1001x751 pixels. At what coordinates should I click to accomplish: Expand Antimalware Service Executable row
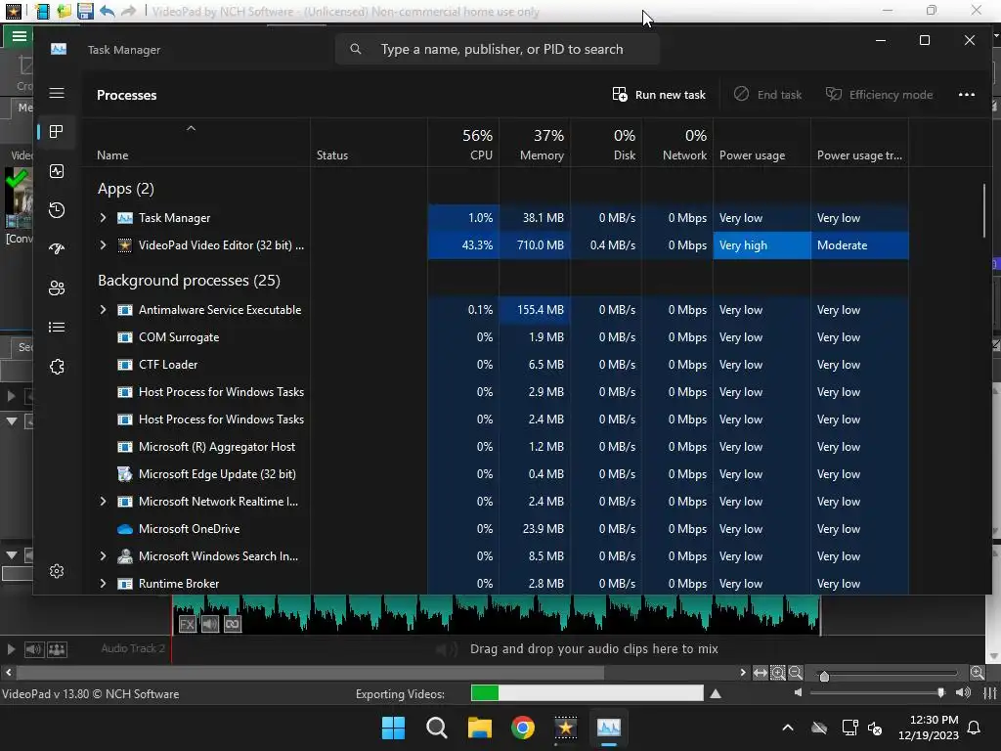(103, 310)
